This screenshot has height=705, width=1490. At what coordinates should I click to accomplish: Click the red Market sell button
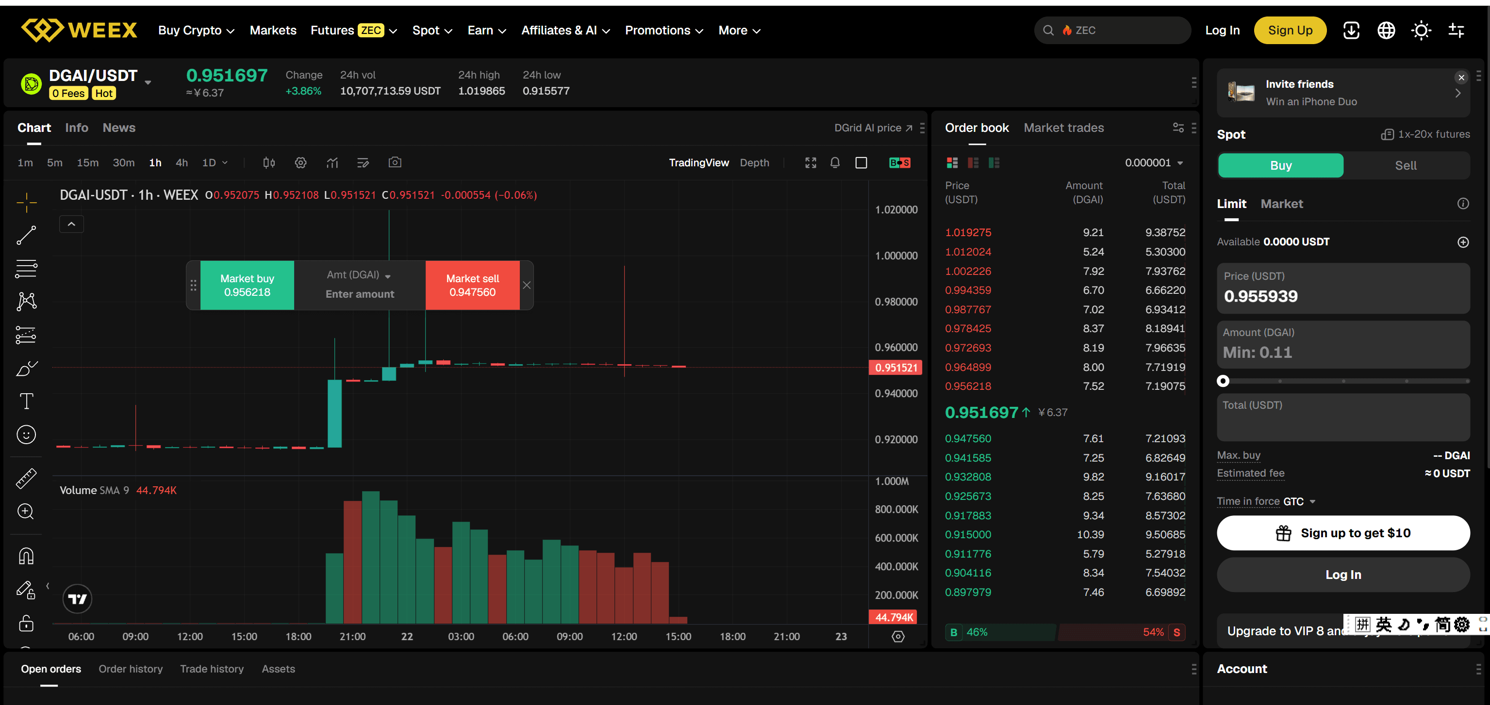pyautogui.click(x=473, y=286)
